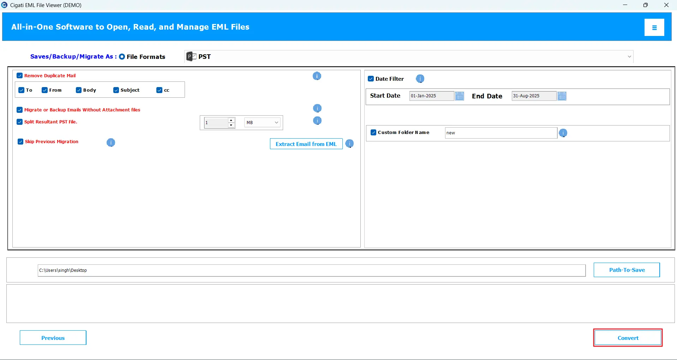Click info icon for Remove Duplicate Mail

click(317, 76)
